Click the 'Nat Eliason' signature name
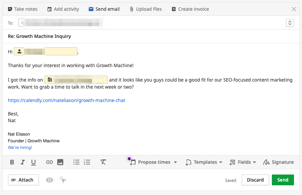The height and width of the screenshot is (195, 302). click(x=19, y=134)
